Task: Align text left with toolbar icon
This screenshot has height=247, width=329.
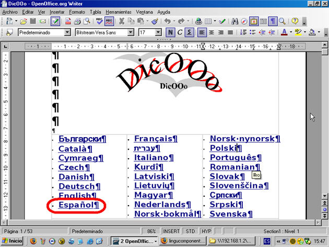Action: pyautogui.click(x=202, y=32)
